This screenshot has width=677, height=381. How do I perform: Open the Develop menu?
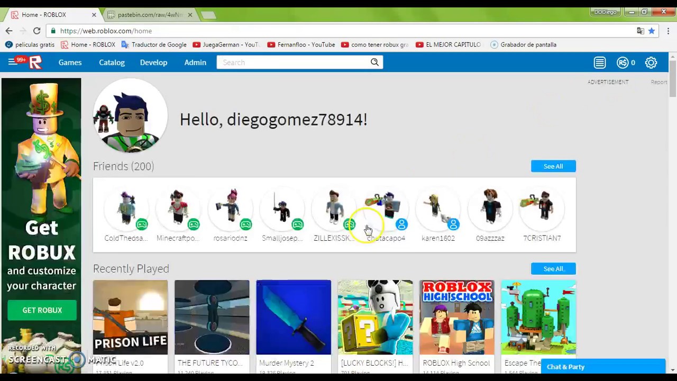pyautogui.click(x=153, y=62)
